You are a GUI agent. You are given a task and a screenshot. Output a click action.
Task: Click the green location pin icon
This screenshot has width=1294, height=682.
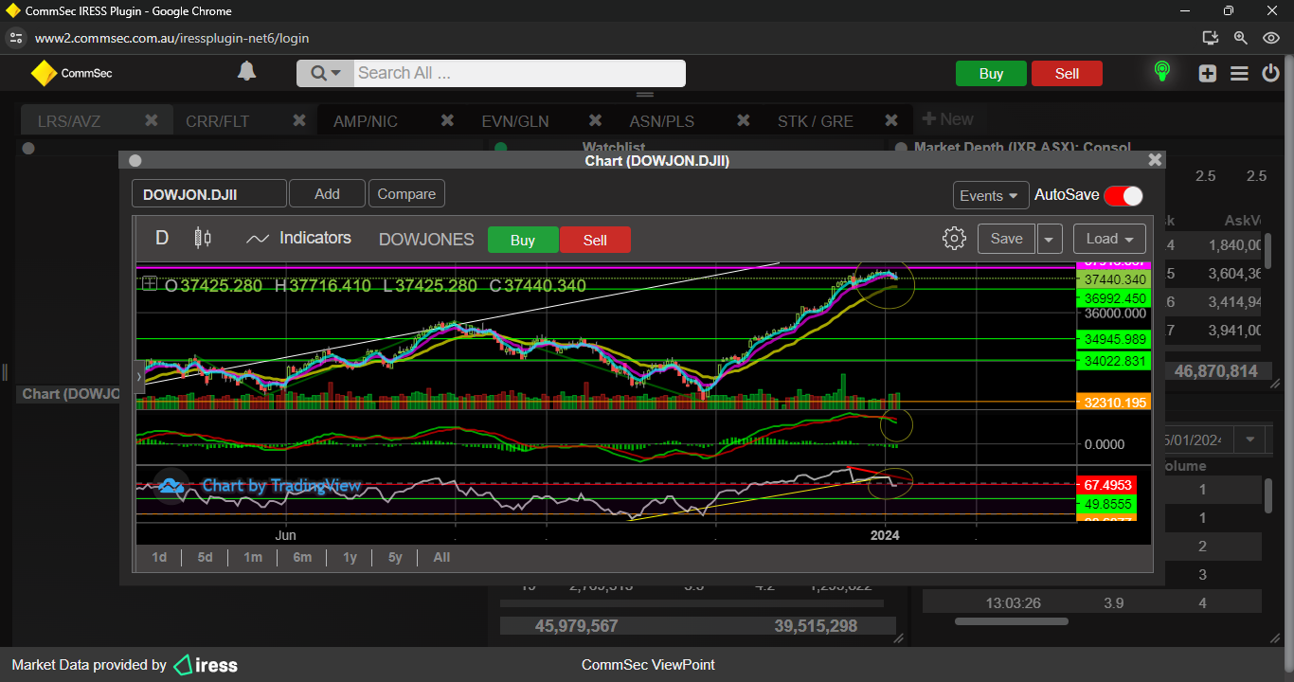tap(1161, 72)
